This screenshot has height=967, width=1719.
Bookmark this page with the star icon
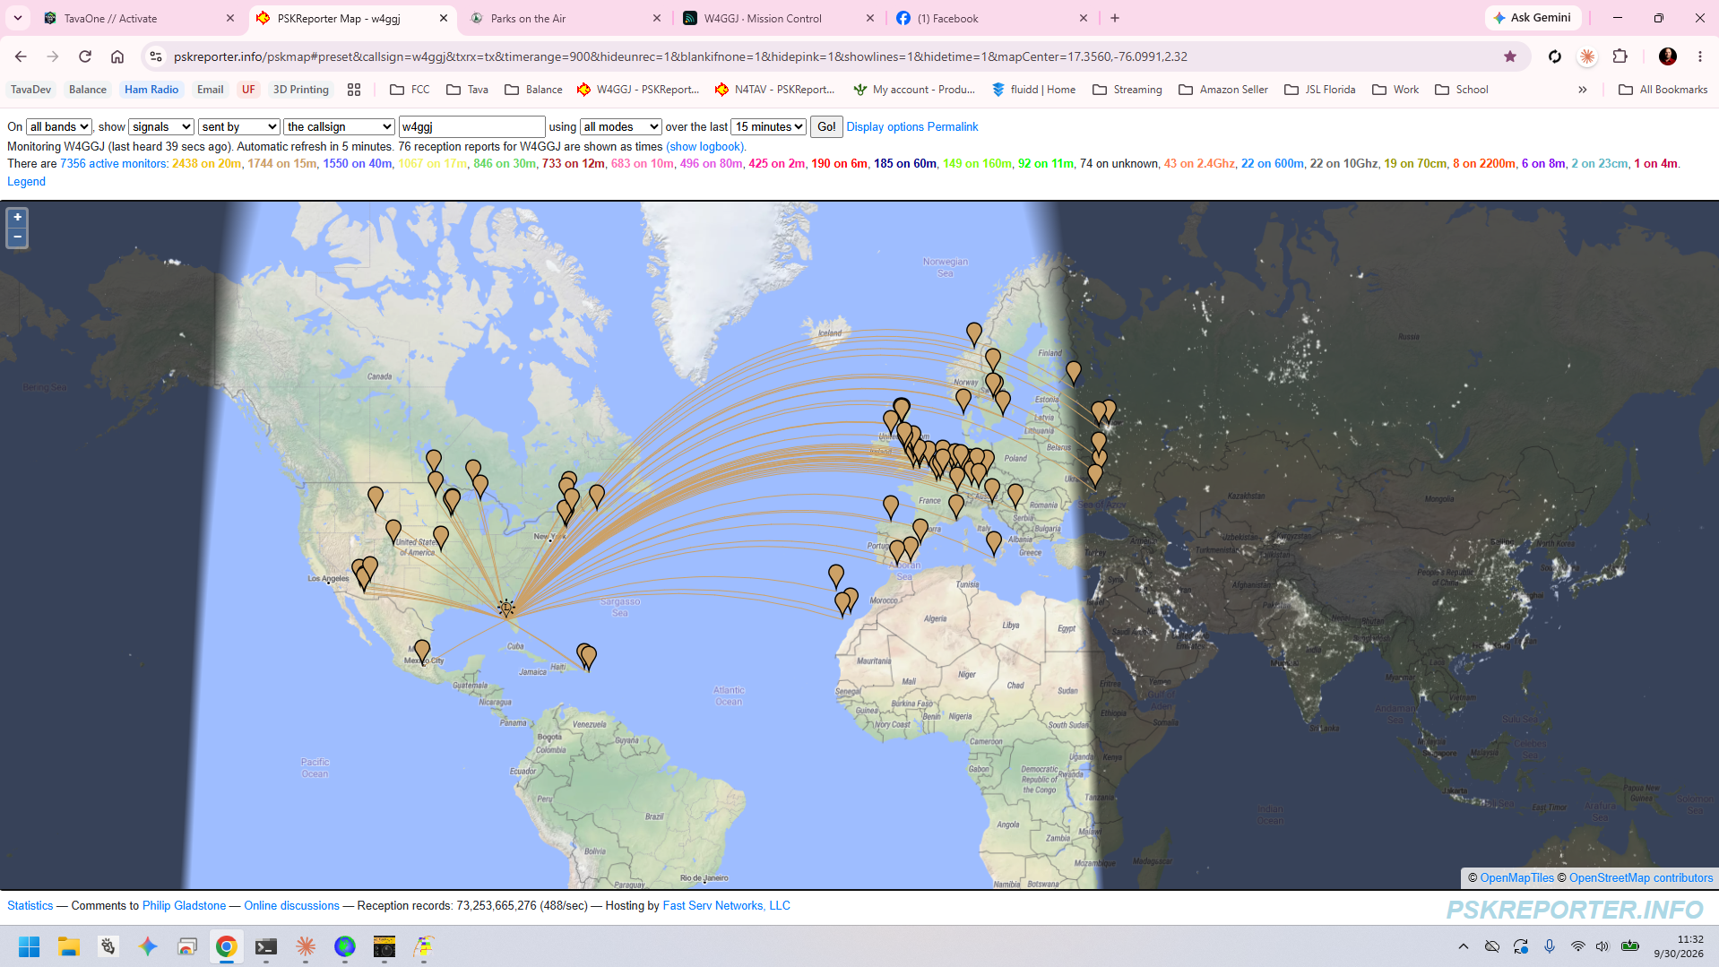click(x=1510, y=56)
